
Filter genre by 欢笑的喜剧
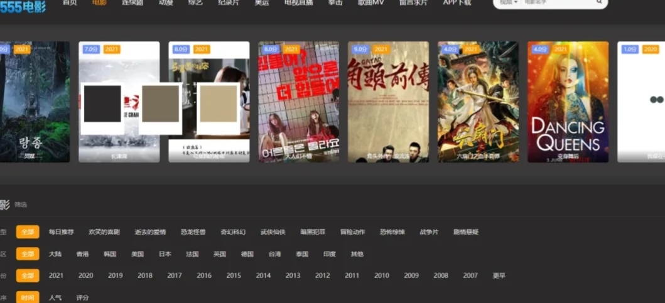(104, 232)
